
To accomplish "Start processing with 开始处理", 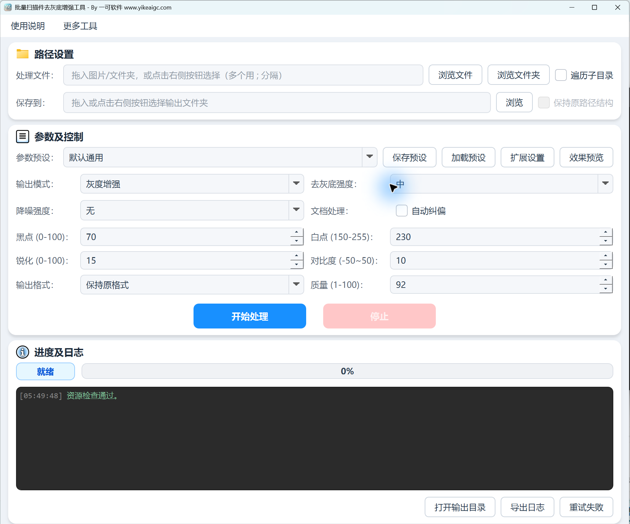I will (x=250, y=316).
